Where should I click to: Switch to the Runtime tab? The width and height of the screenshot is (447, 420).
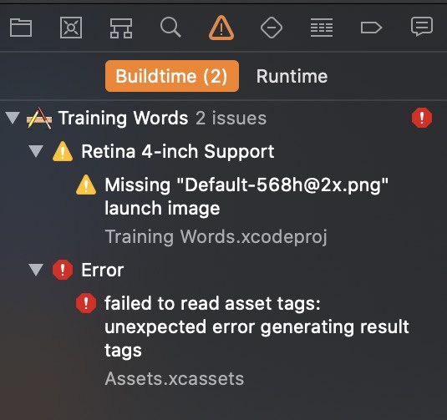click(x=292, y=76)
